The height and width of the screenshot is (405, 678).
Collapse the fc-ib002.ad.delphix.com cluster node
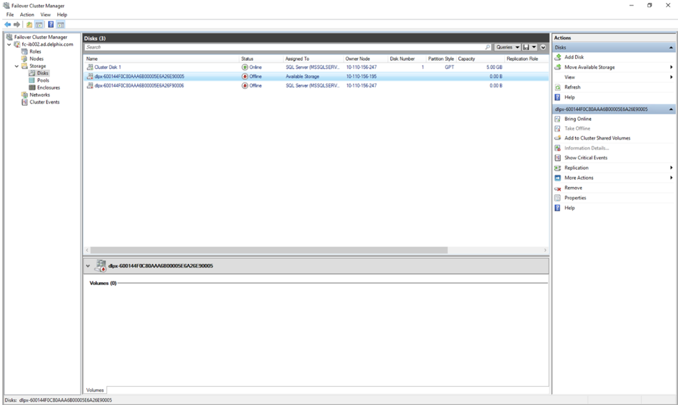pyautogui.click(x=9, y=44)
